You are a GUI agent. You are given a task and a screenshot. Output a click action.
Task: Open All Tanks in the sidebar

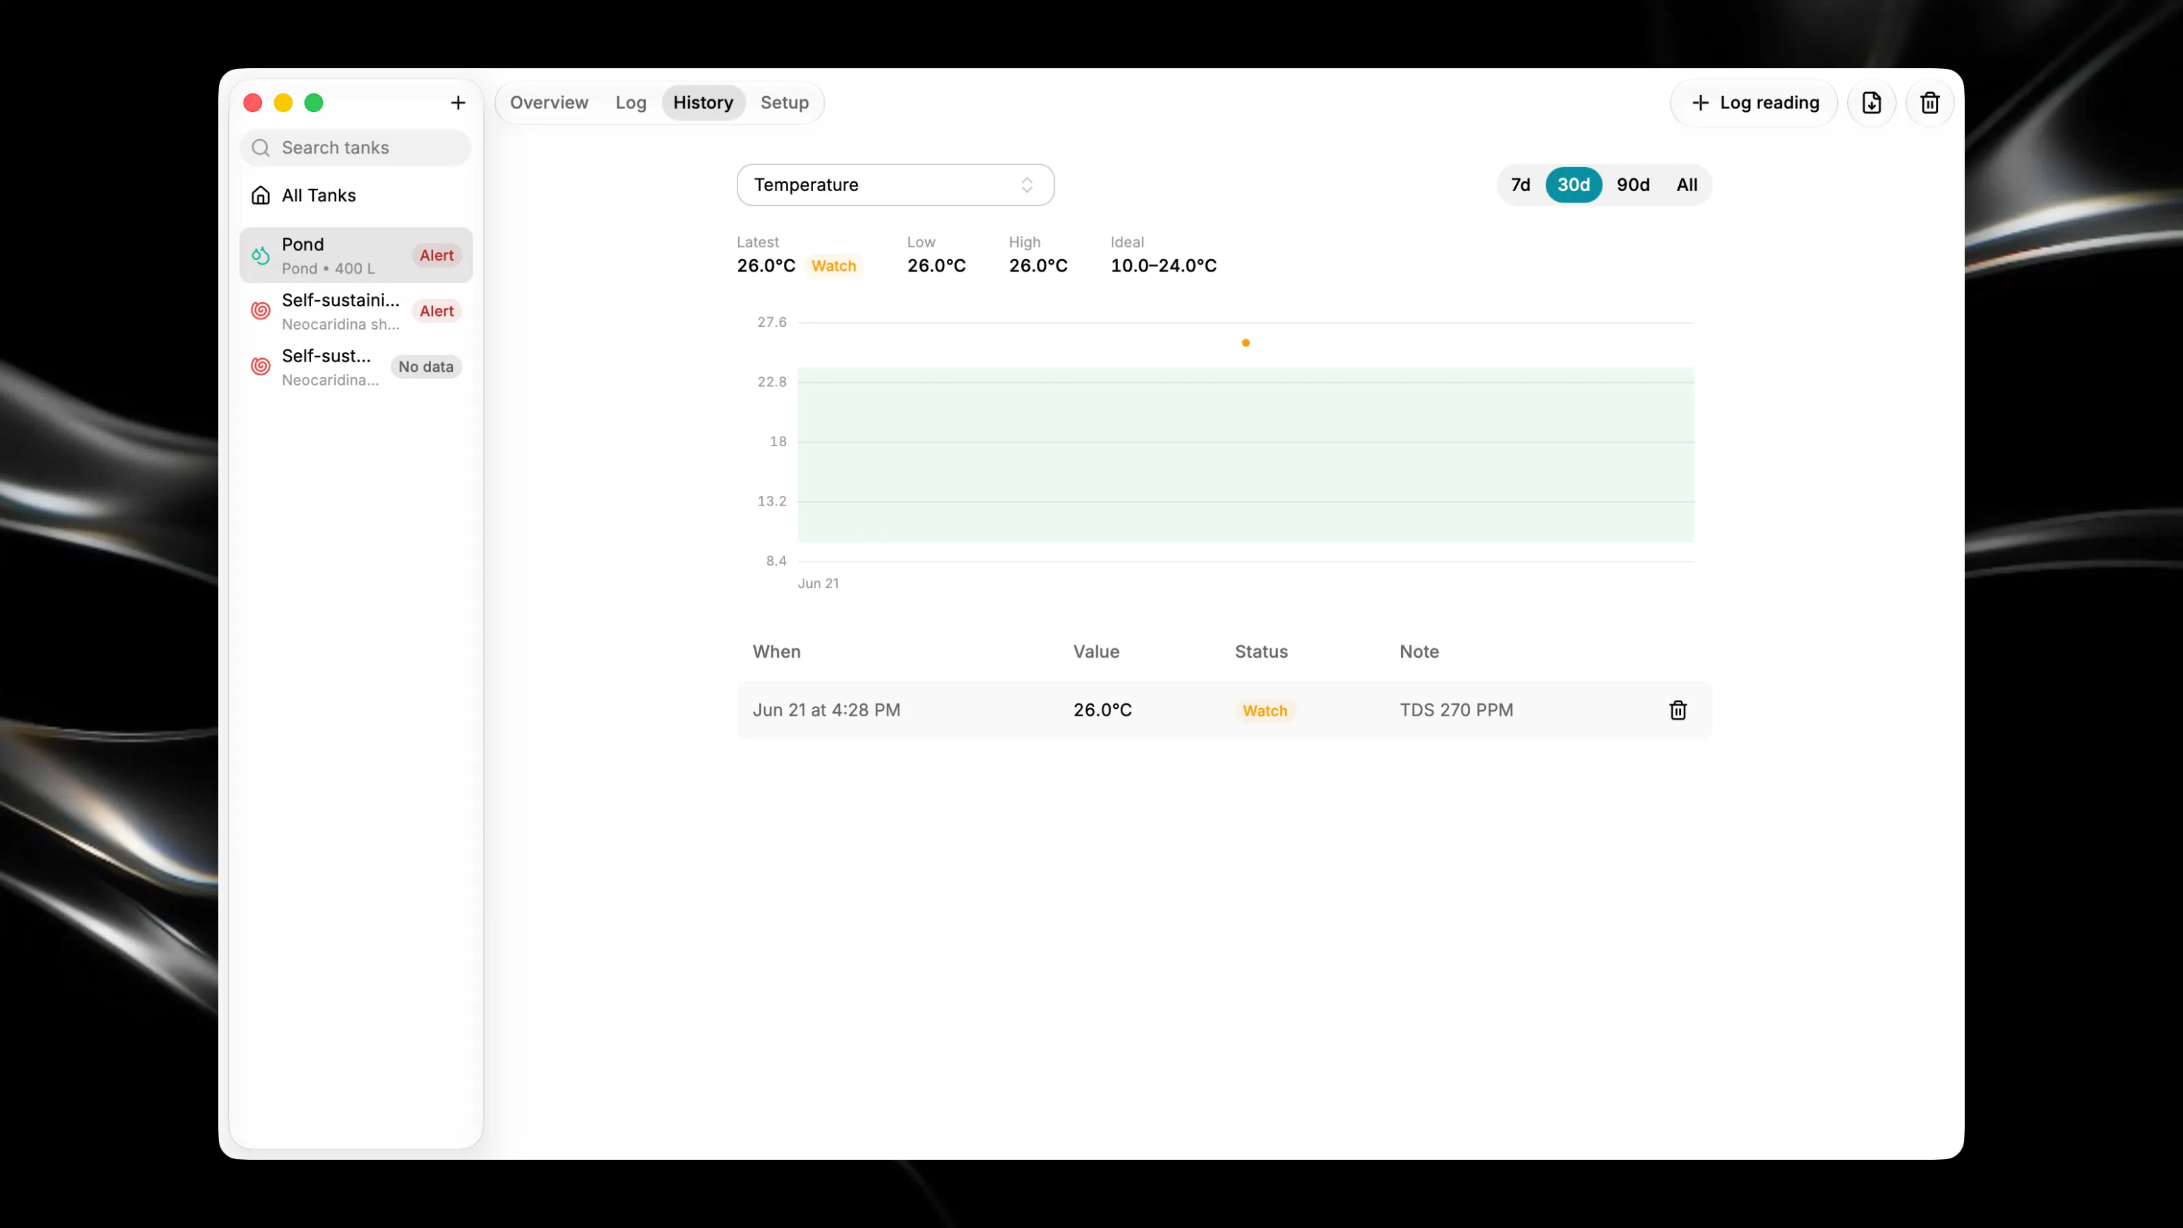point(356,196)
